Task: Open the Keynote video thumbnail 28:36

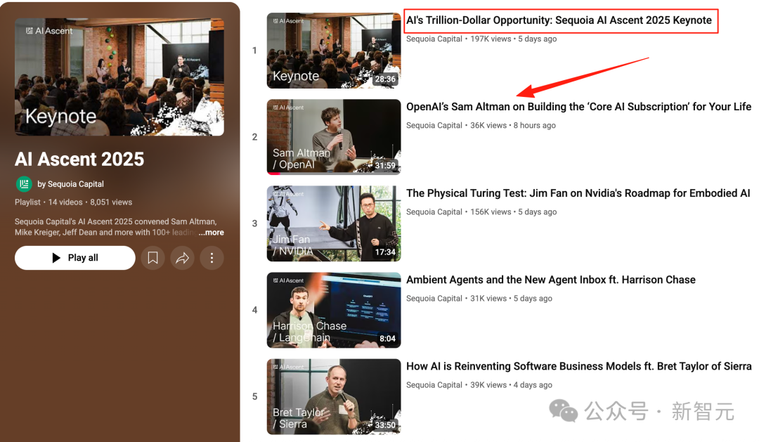Action: pos(334,51)
